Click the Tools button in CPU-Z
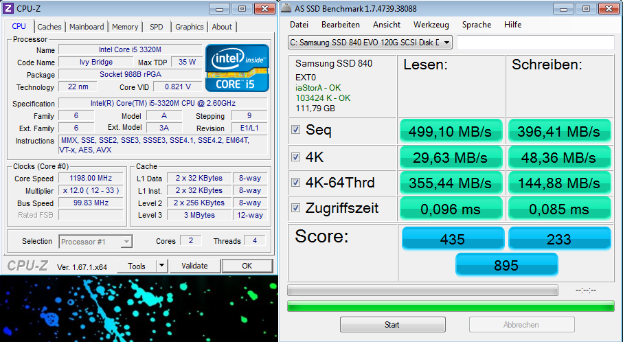 coord(137,266)
